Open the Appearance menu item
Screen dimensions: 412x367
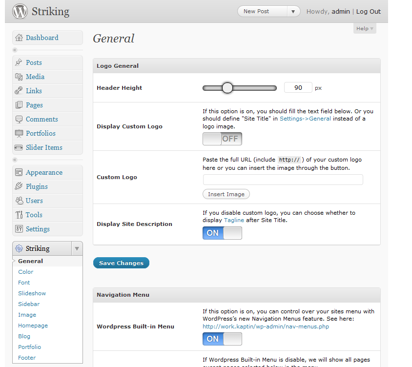47,172
